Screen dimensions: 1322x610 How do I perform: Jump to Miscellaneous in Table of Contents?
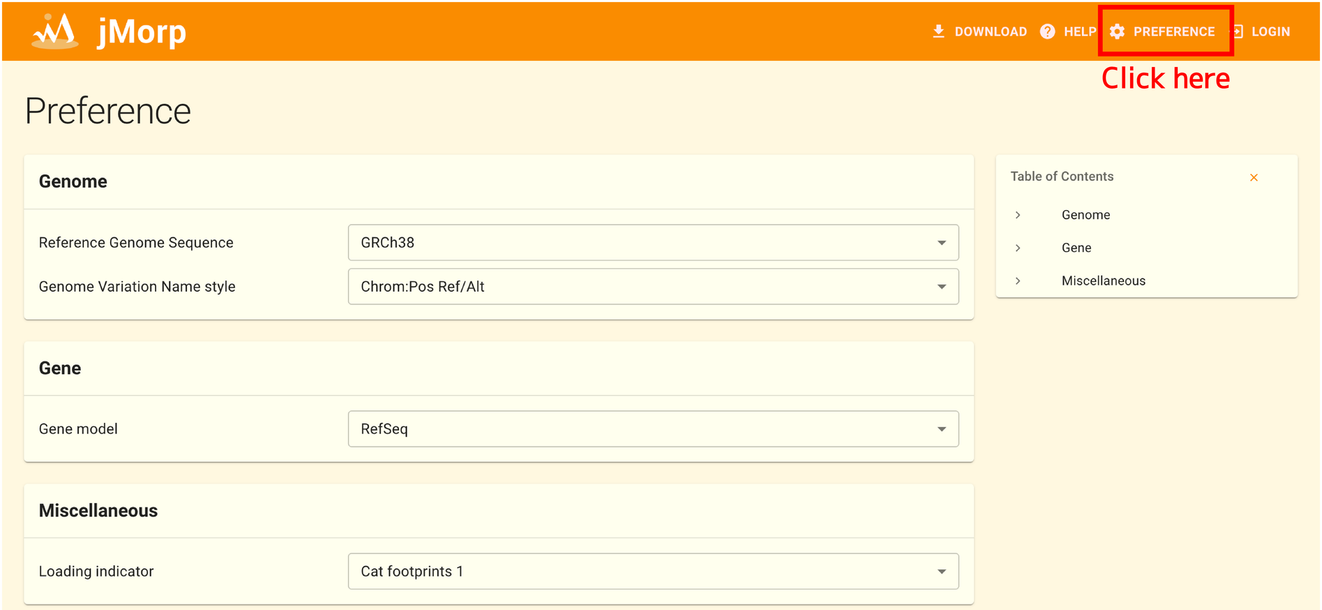tap(1103, 281)
